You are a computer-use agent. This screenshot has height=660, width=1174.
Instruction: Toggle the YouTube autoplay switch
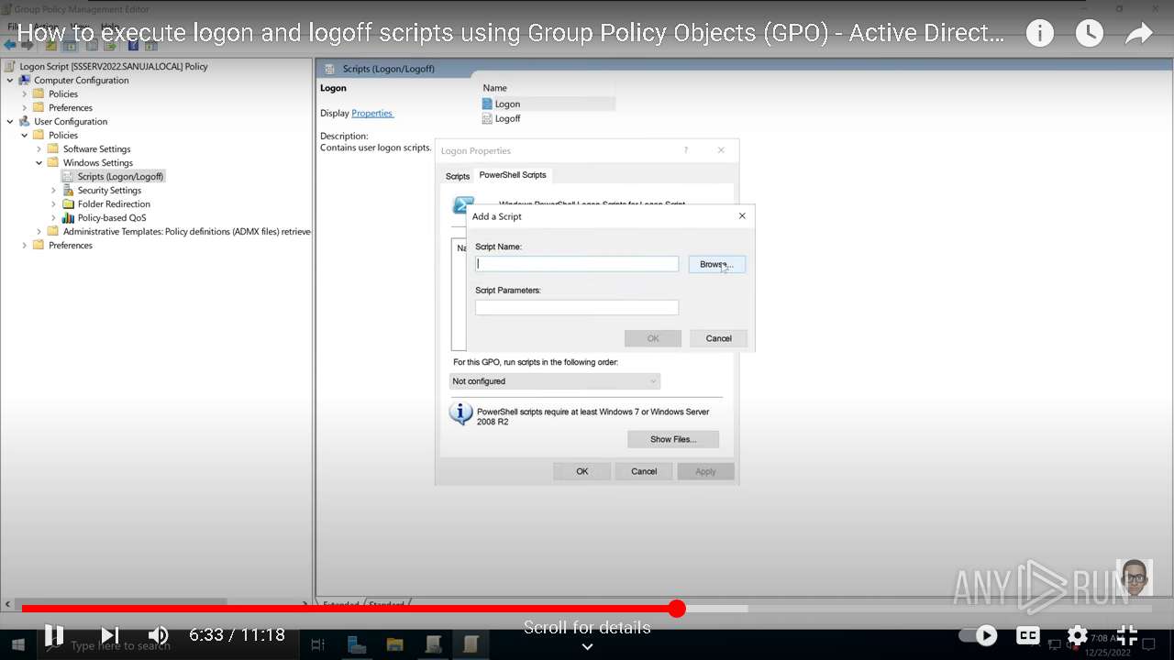tap(979, 635)
